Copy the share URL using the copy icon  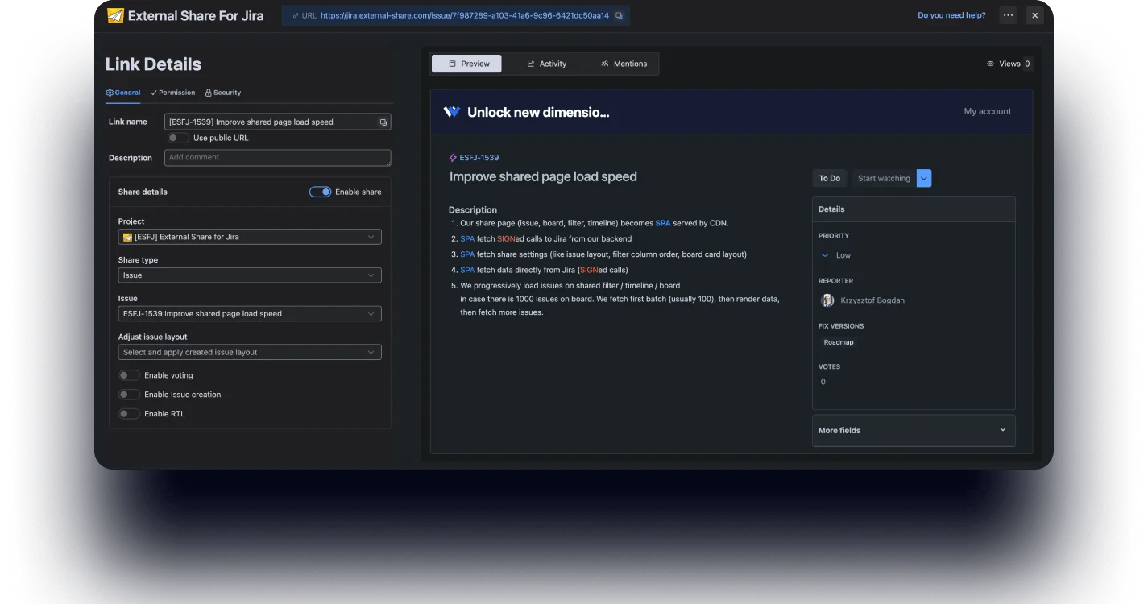(619, 15)
